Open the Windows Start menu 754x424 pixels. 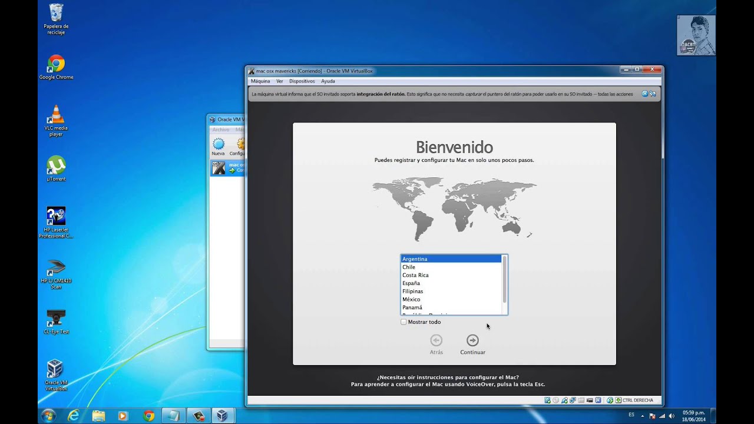pyautogui.click(x=48, y=416)
